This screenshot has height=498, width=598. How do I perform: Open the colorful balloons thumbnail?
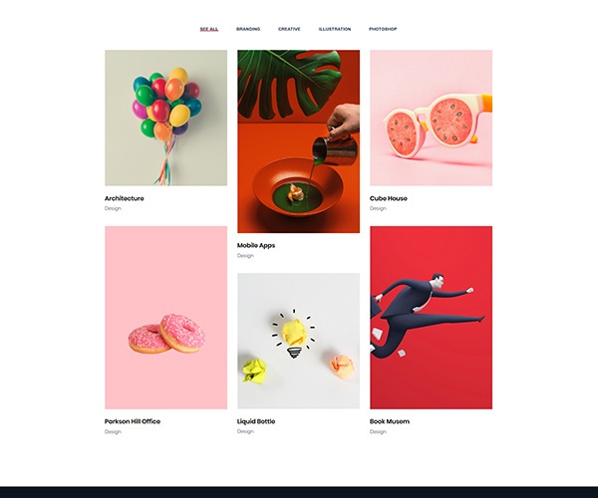coord(165,118)
